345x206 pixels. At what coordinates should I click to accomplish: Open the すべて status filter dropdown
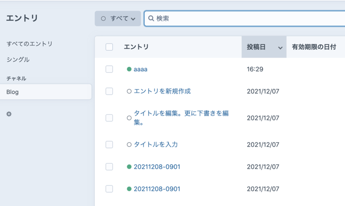click(x=118, y=18)
